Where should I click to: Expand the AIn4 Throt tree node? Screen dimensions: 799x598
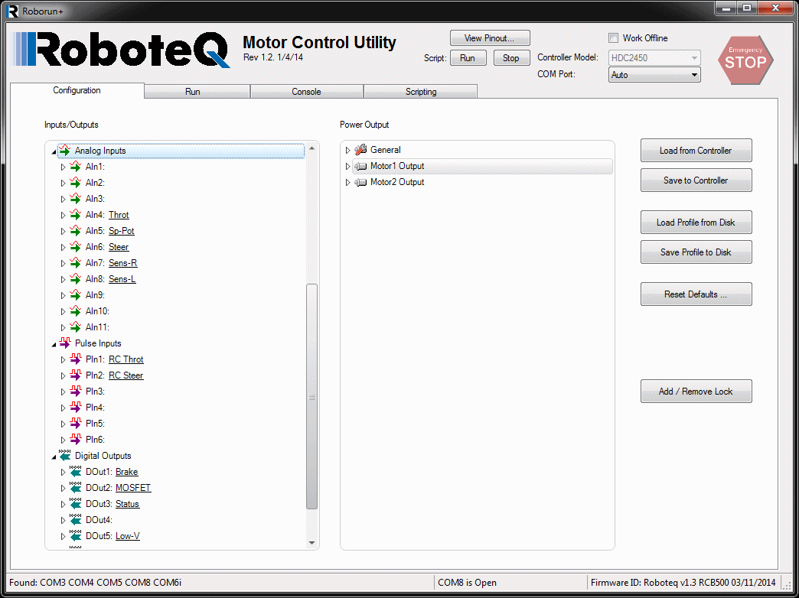click(x=64, y=215)
